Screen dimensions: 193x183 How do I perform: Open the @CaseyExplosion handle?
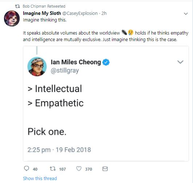[80, 13]
